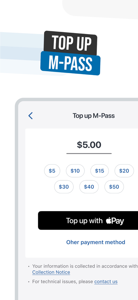Click the blue M-PASS banner graphic
The height and width of the screenshot is (300, 138).
click(70, 63)
